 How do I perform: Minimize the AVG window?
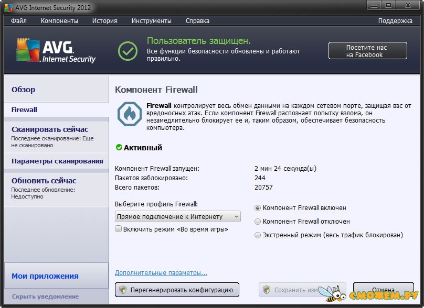coord(374,5)
